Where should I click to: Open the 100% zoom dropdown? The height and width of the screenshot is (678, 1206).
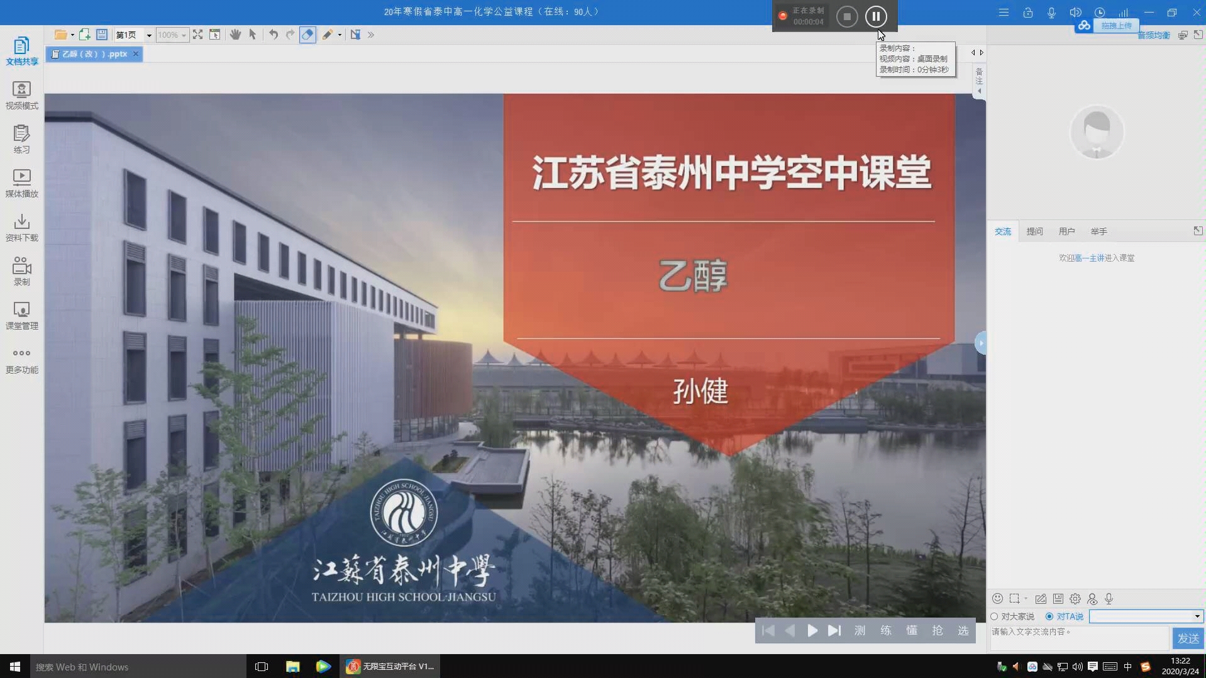pos(184,35)
